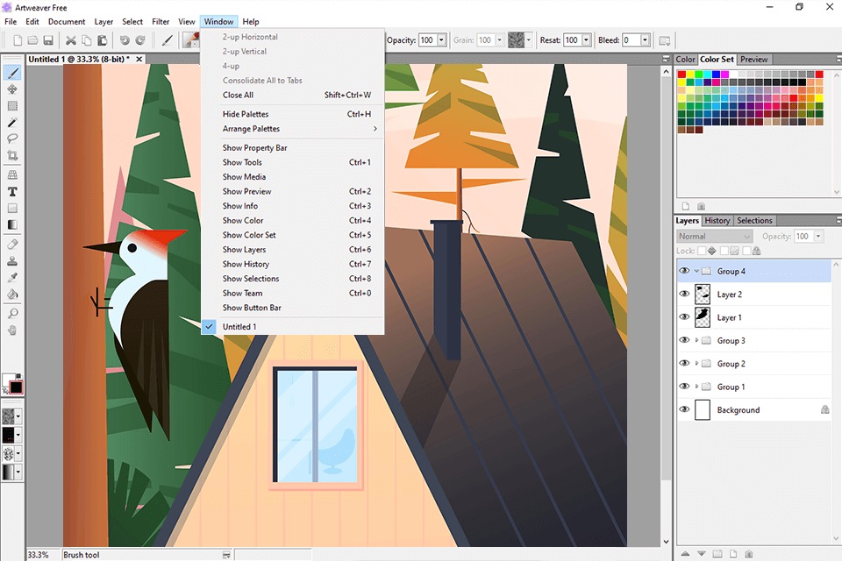The image size is (842, 561).
Task: Collapse the Group 4 layer group
Action: (696, 271)
